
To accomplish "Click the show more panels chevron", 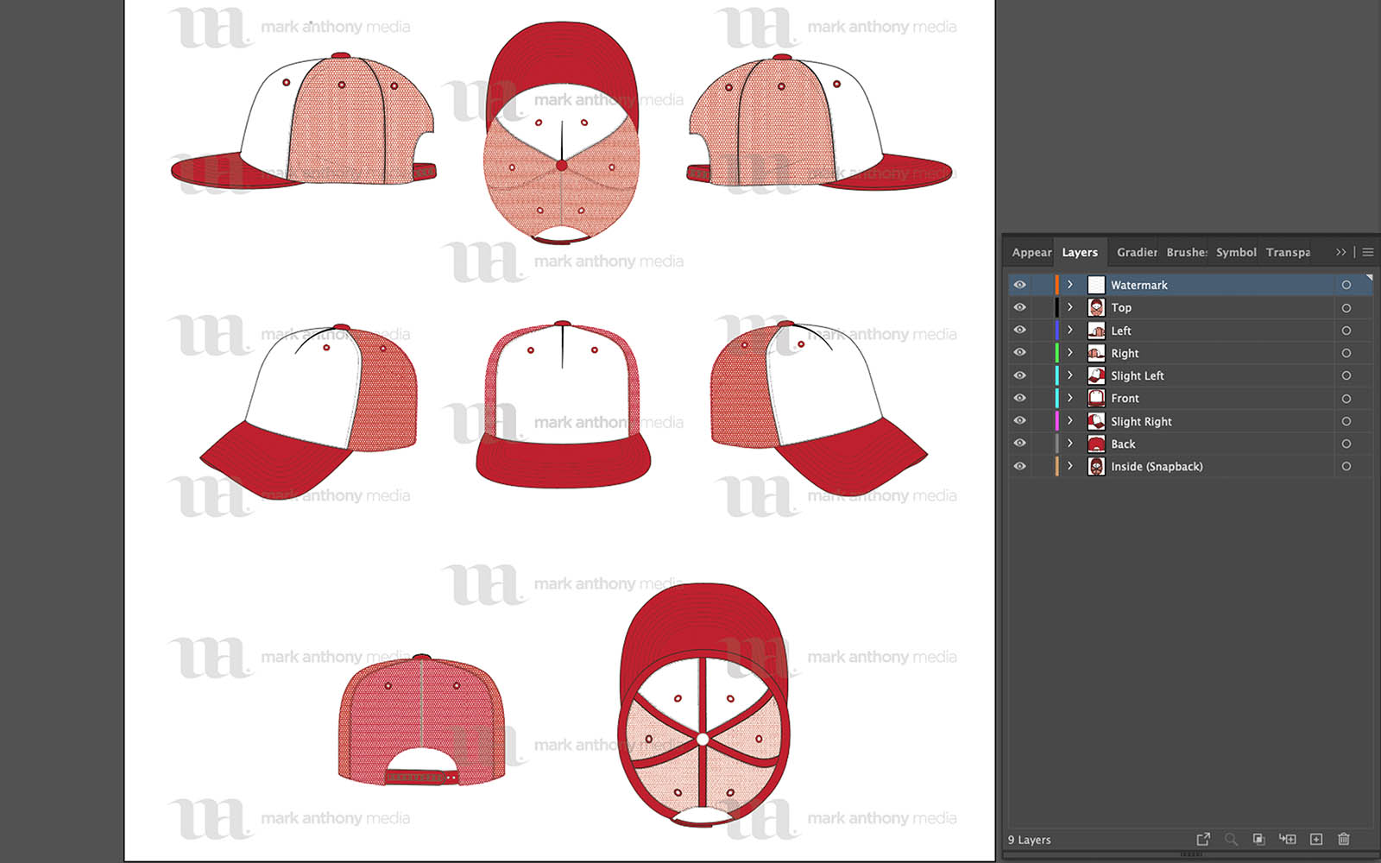I will [x=1340, y=252].
